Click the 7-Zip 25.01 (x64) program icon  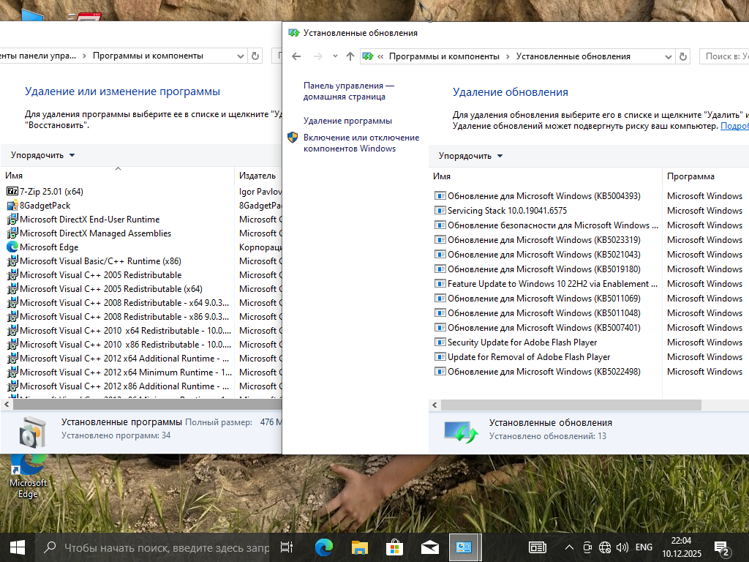[x=12, y=191]
